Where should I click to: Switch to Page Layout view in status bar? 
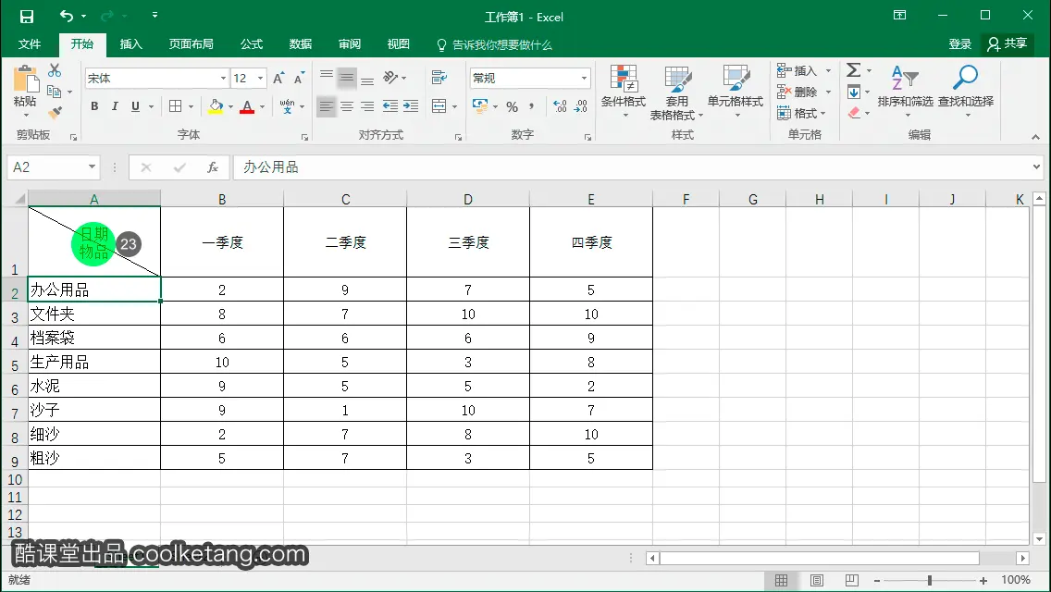[x=816, y=581]
